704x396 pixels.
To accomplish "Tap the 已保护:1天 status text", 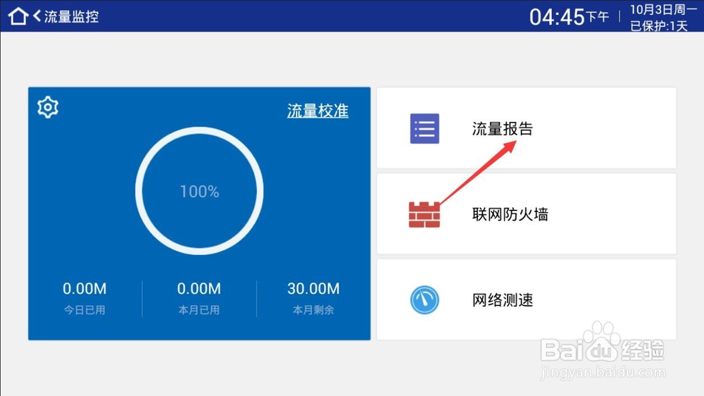I will coord(659,26).
